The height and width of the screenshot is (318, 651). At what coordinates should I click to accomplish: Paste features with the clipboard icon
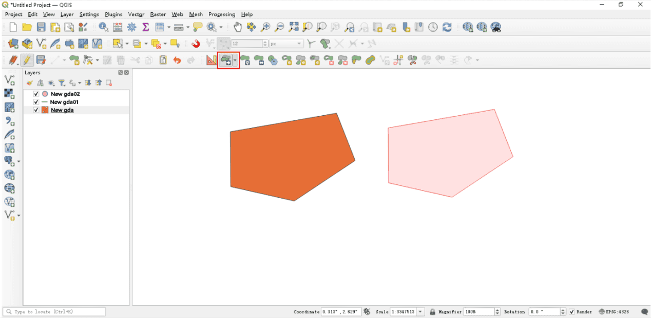[163, 60]
